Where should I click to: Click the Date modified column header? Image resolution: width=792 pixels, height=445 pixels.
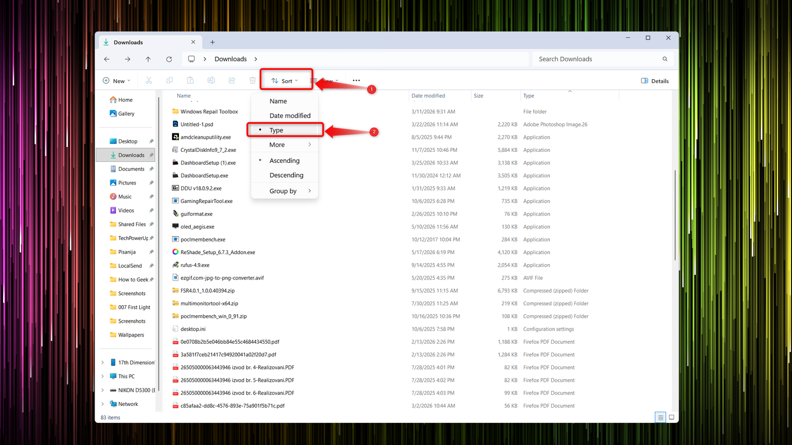point(439,96)
